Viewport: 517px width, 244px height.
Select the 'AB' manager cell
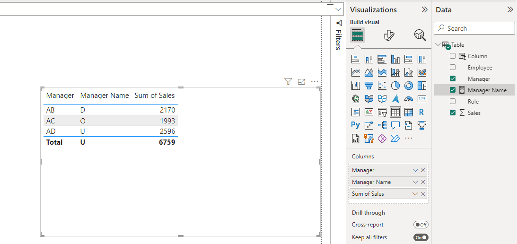[51, 110]
